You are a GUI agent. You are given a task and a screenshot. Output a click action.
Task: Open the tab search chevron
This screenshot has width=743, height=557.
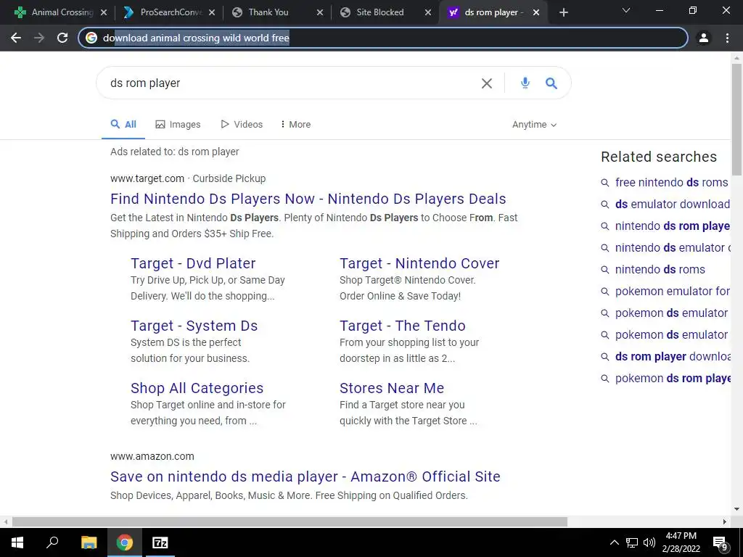coord(626,10)
